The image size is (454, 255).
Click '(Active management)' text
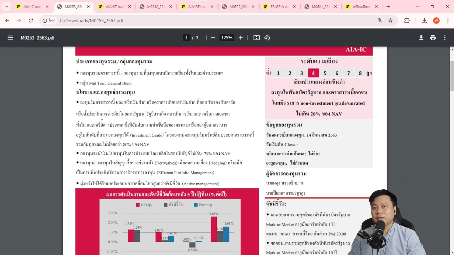click(x=201, y=184)
